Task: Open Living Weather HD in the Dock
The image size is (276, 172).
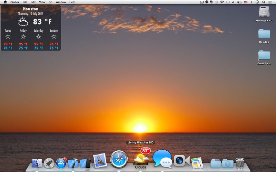Action: tap(141, 159)
